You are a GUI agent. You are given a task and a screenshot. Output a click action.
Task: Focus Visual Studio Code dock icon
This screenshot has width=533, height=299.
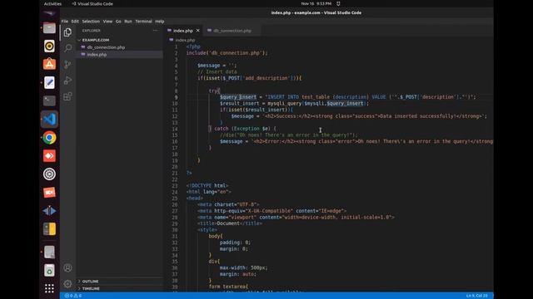pyautogui.click(x=49, y=119)
